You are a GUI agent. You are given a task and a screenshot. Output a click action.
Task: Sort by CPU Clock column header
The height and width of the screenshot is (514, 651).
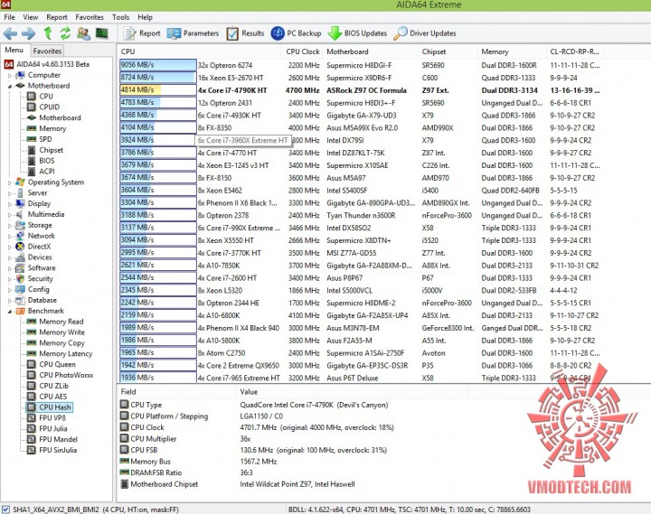pyautogui.click(x=302, y=51)
